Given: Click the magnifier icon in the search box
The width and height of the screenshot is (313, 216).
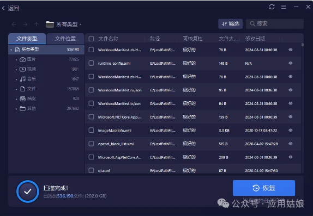Looking at the screenshot, I should coord(252,24).
